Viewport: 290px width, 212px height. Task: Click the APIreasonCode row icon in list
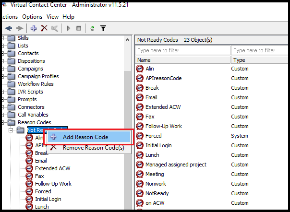pos(140,78)
